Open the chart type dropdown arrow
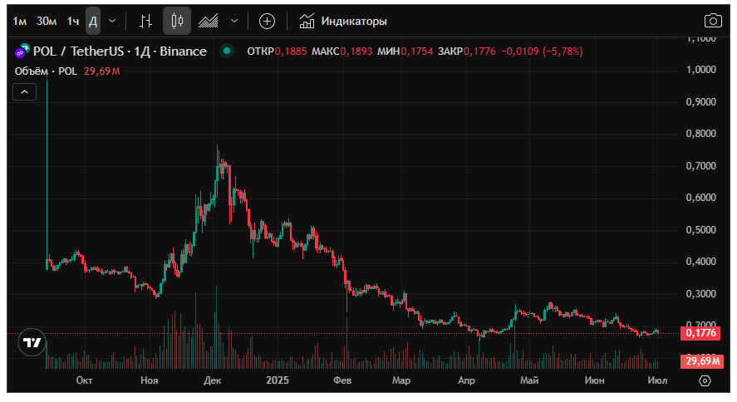The width and height of the screenshot is (737, 402). click(x=234, y=21)
